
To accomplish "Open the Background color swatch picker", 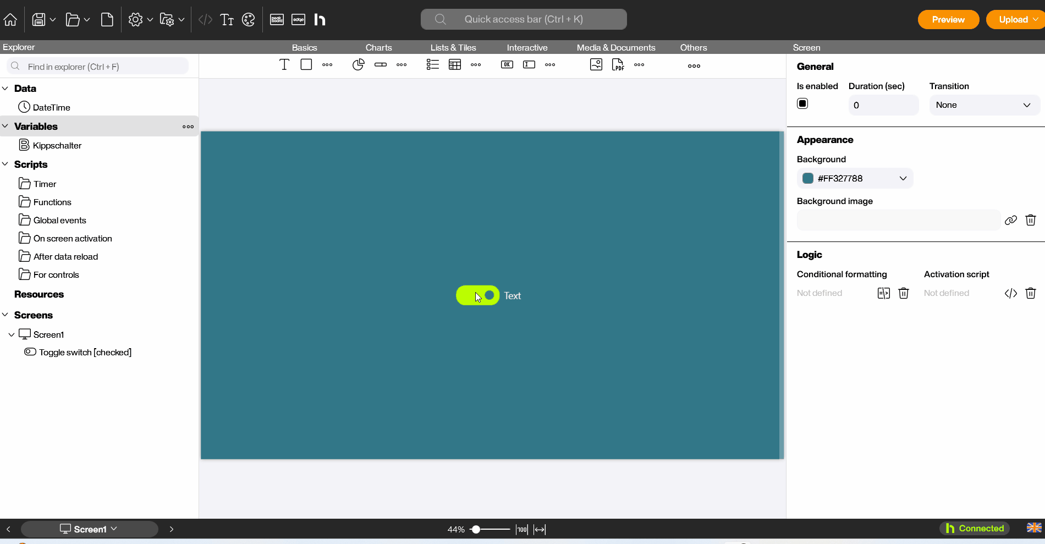I will coord(807,178).
